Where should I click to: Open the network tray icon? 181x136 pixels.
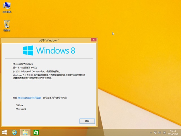point(155,133)
